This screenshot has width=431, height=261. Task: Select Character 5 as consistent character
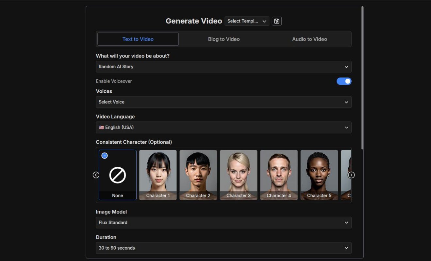click(x=319, y=175)
